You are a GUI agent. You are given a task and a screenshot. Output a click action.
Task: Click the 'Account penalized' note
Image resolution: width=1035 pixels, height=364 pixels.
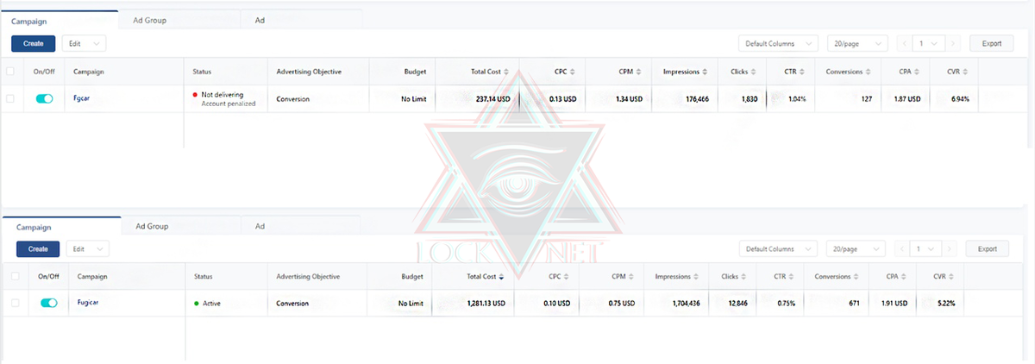(x=229, y=104)
